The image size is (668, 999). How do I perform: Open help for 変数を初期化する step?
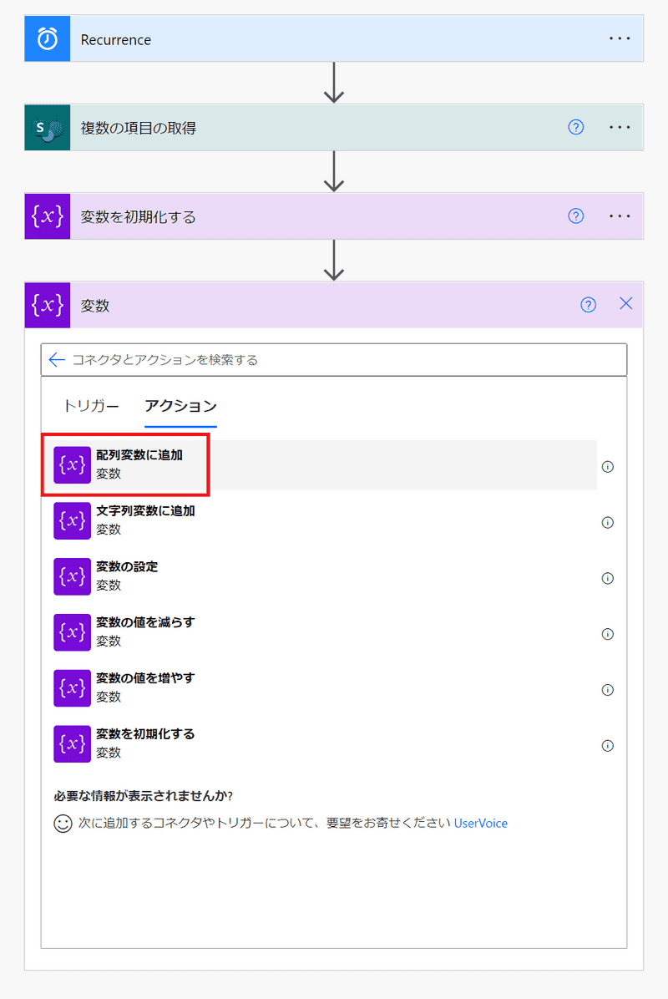(x=575, y=216)
